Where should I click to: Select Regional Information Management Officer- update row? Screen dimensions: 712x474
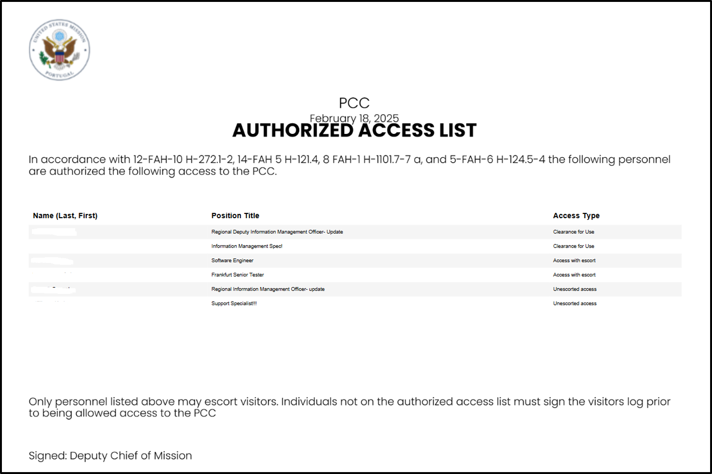(x=355, y=289)
